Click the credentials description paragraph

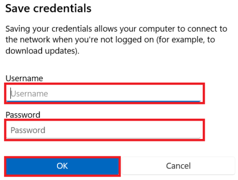coord(117,40)
